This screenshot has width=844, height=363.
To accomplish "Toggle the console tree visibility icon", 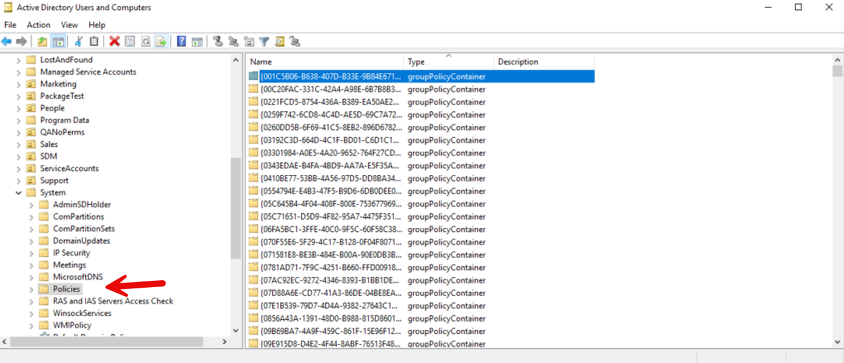I will pyautogui.click(x=58, y=41).
